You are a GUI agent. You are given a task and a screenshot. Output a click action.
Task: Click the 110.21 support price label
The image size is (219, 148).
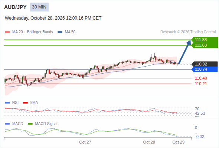[201, 84]
